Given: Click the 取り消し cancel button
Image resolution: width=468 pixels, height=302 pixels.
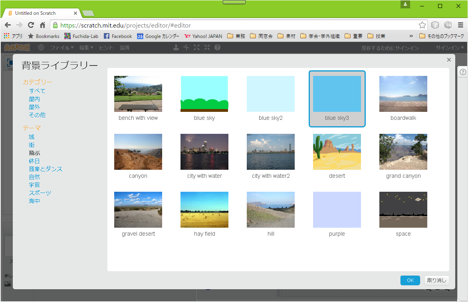Looking at the screenshot, I should coord(437,280).
